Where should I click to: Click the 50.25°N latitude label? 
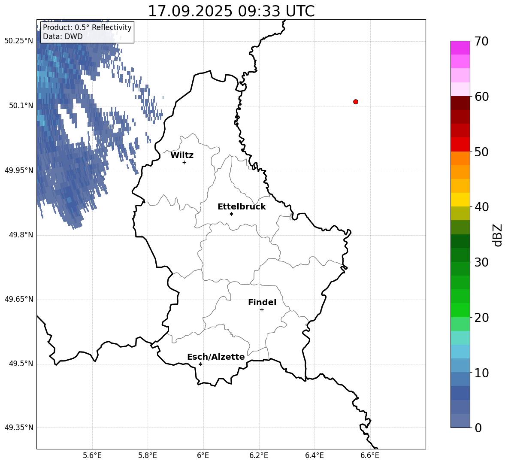click(18, 41)
